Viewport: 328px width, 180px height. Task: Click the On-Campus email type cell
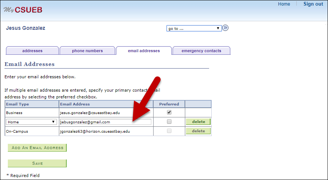click(x=32, y=131)
